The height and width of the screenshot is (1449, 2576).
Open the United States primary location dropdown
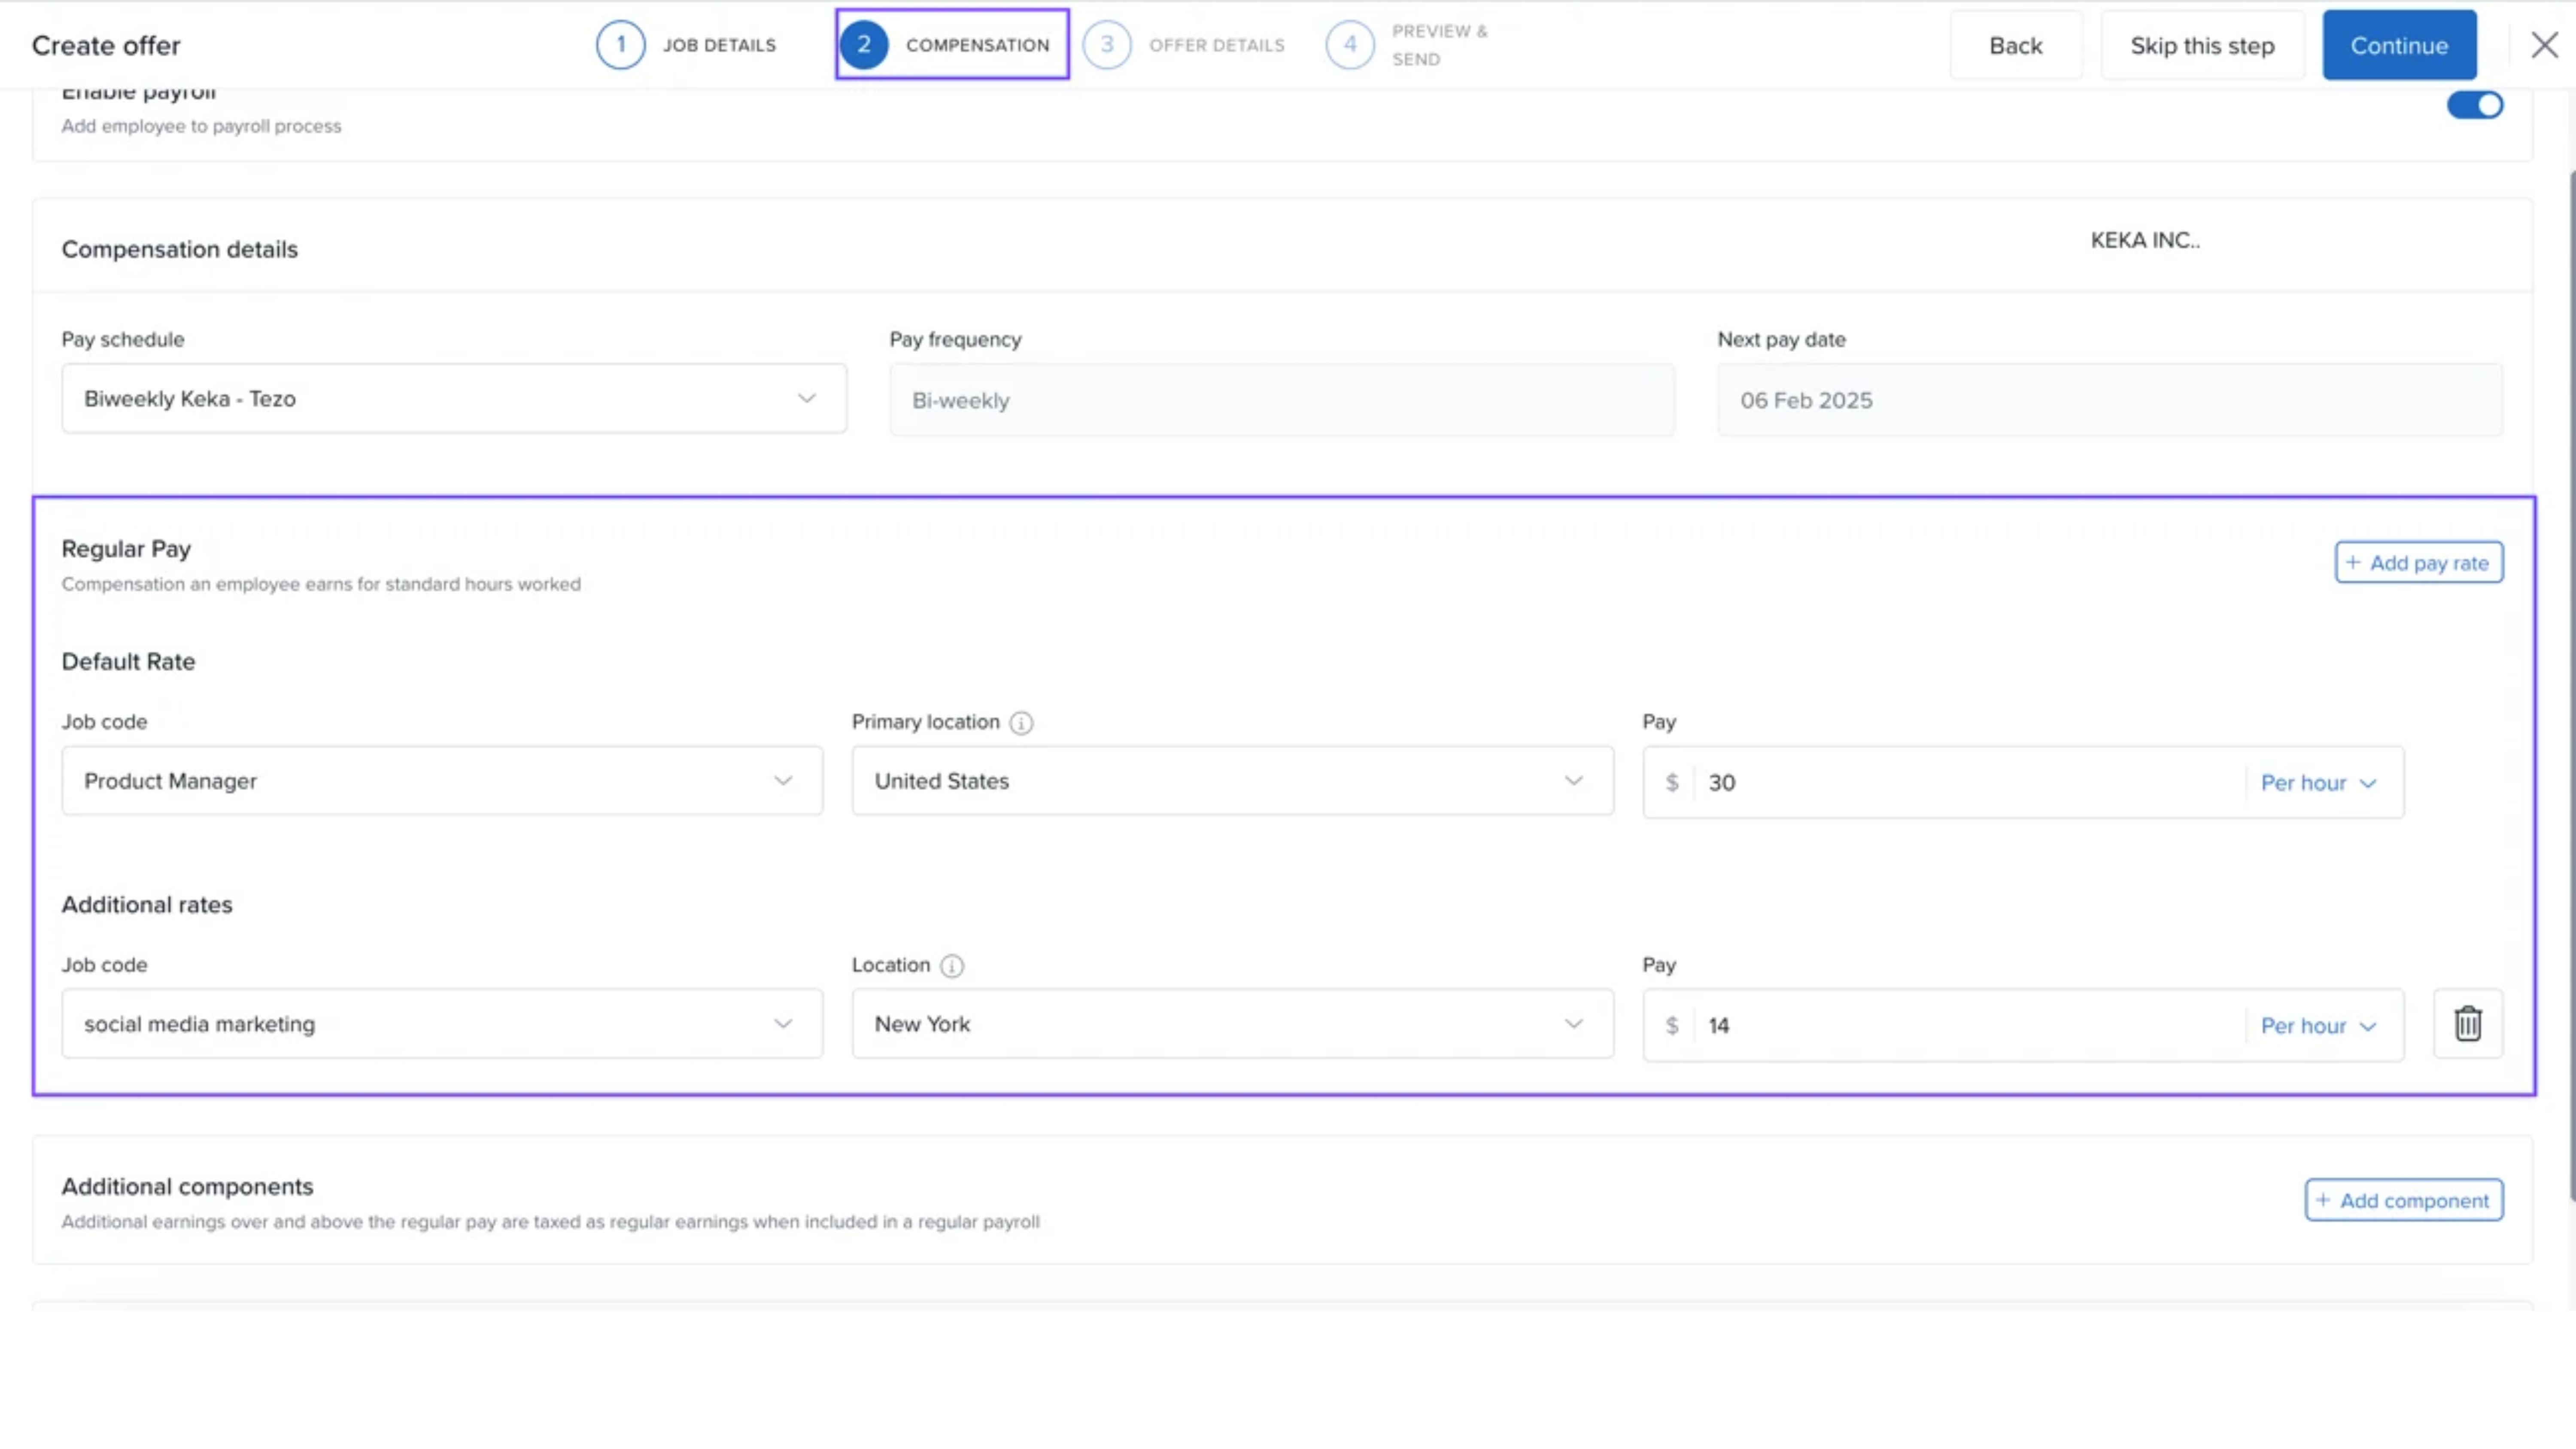(x=1232, y=781)
